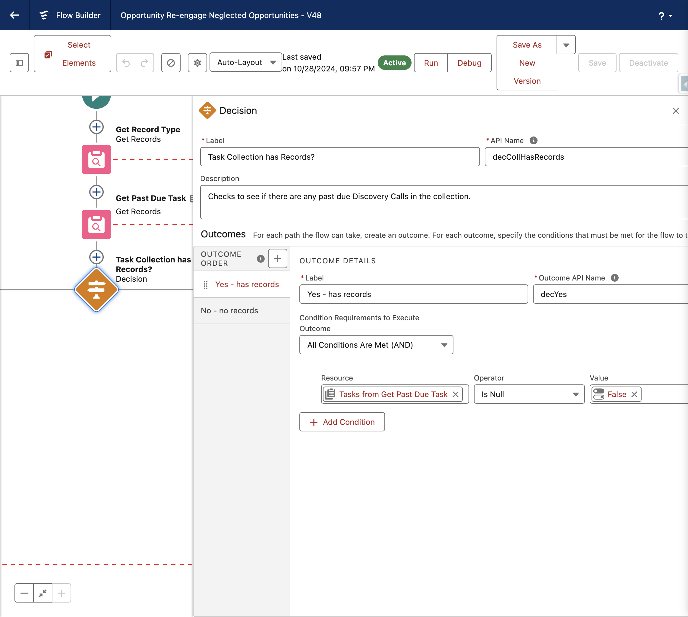Select the Get Record Type pink element icon
Screen dimensions: 688x617
tap(96, 159)
